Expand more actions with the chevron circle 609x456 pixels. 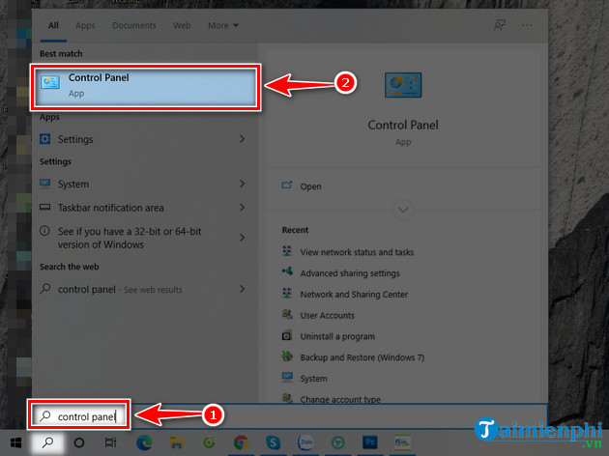pos(403,210)
